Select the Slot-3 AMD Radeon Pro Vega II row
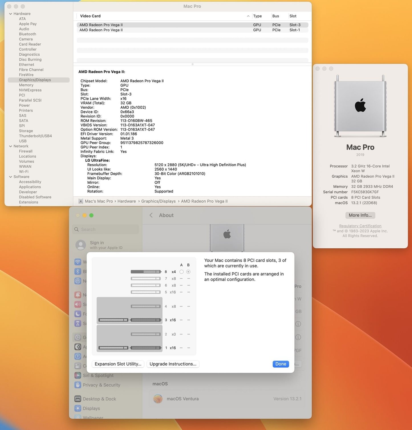The image size is (412, 430). pyautogui.click(x=192, y=25)
